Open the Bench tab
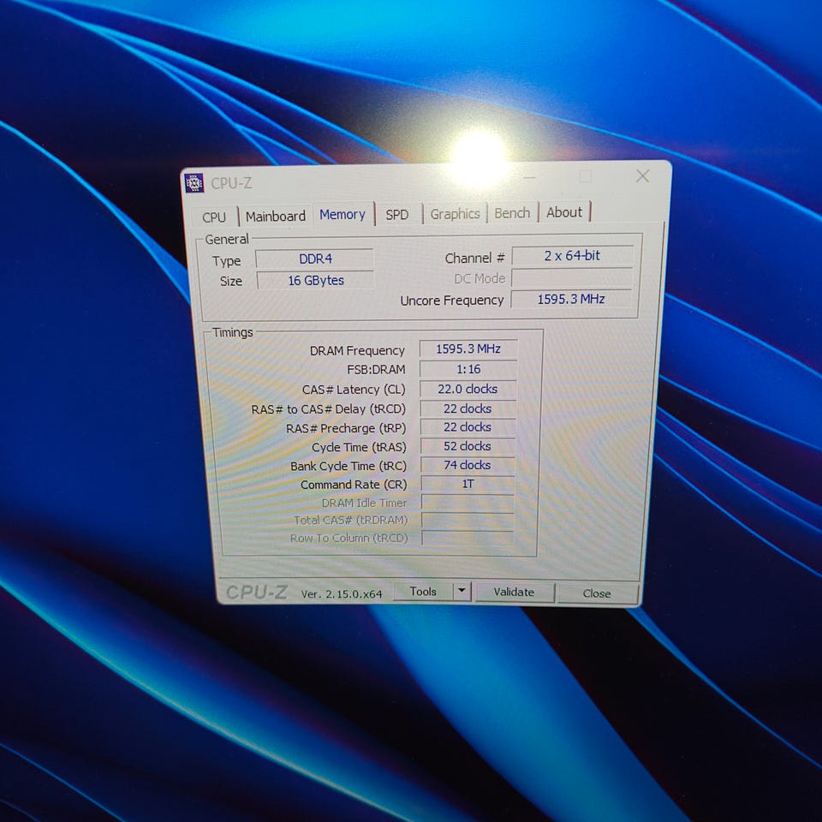Viewport: 822px width, 822px height. tap(513, 213)
